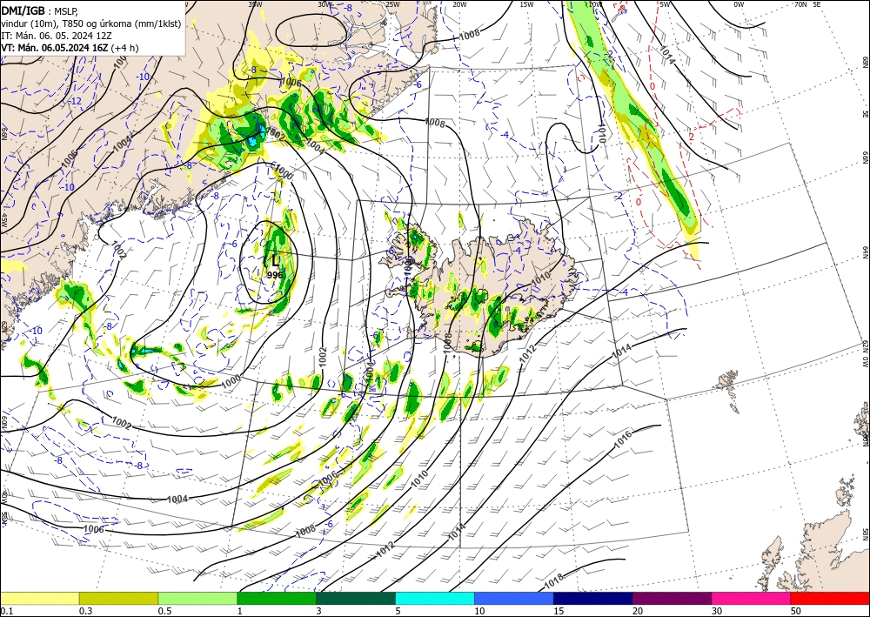Choose the navy 15–20 legend swatch

point(593,598)
